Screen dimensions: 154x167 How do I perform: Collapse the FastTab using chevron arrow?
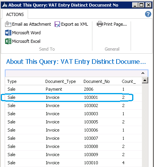point(143,73)
